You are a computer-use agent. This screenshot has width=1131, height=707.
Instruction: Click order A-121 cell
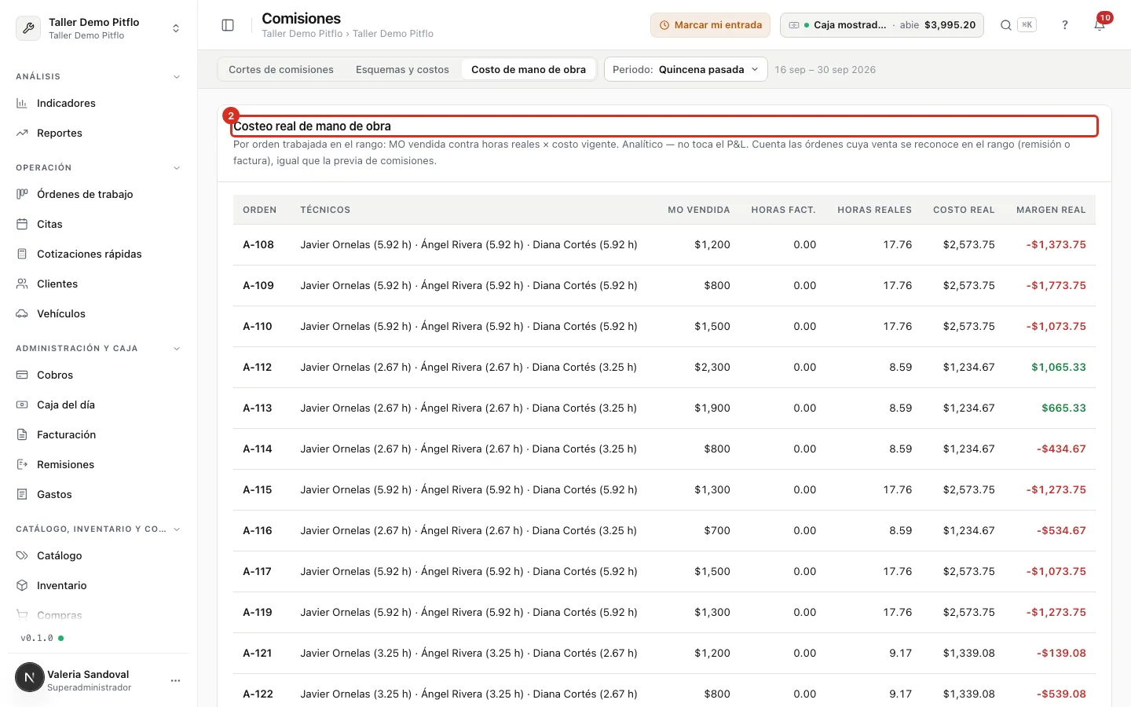258,654
